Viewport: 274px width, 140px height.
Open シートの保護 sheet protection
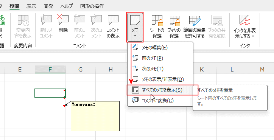[x=157, y=26]
